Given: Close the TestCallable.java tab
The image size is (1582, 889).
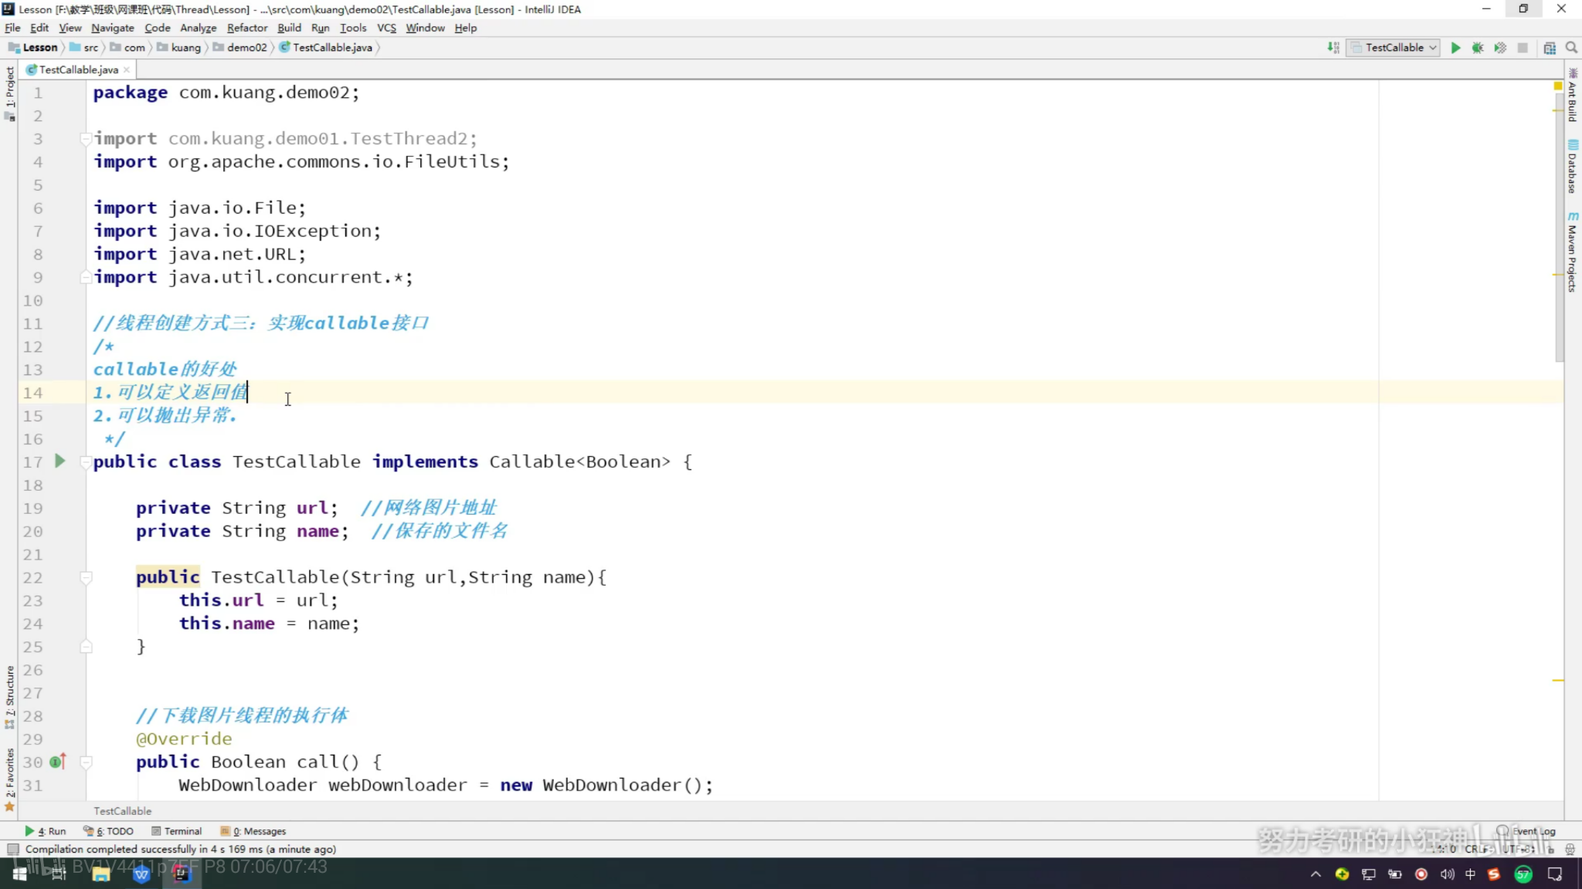Looking at the screenshot, I should pos(127,69).
